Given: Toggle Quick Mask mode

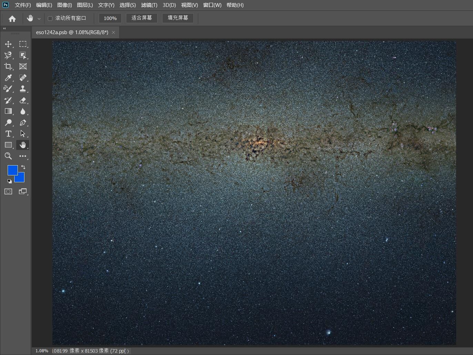Looking at the screenshot, I should coord(8,192).
